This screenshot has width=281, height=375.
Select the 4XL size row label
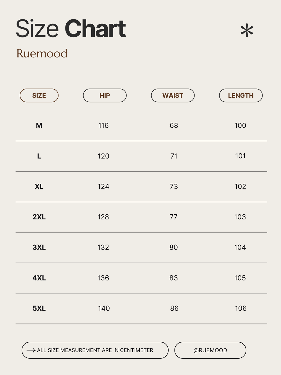pos(39,278)
